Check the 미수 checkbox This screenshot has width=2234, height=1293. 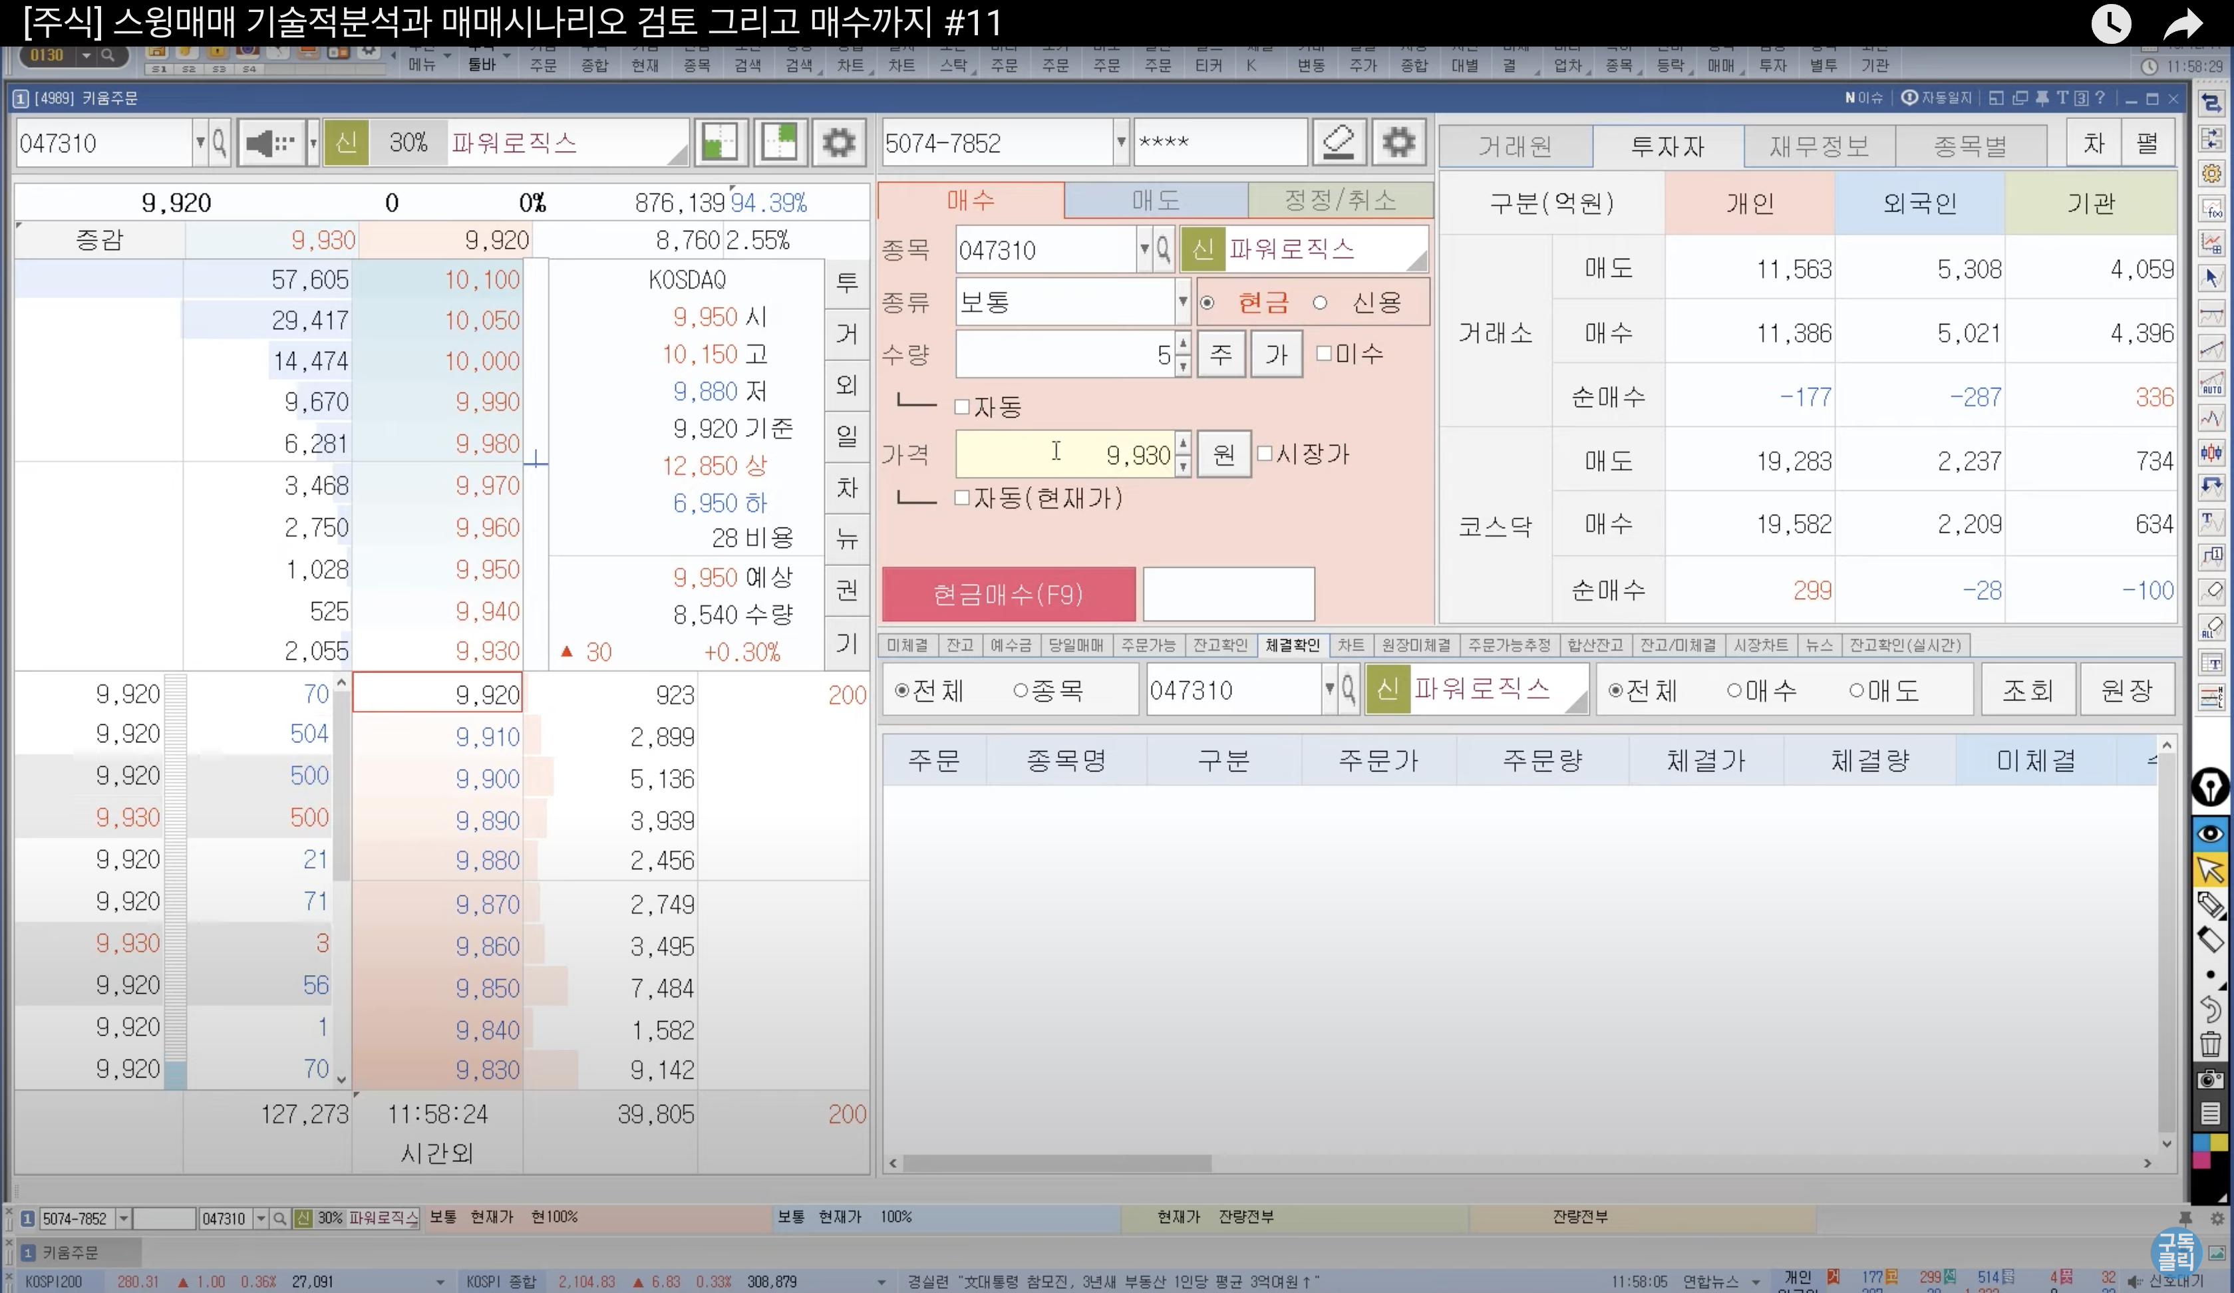(x=1323, y=354)
